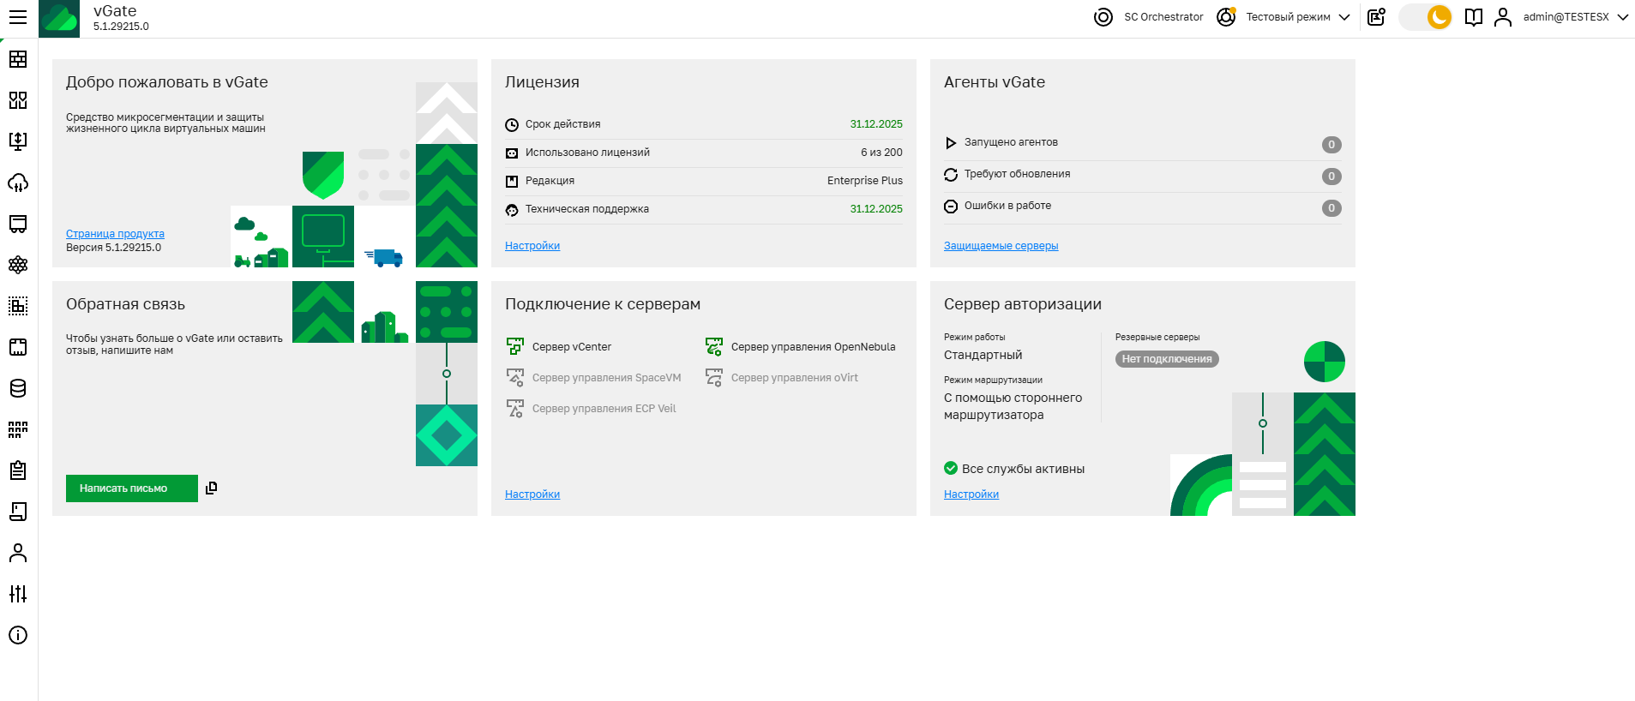
Task: Select Сервер vCenter connection entry
Action: [571, 347]
